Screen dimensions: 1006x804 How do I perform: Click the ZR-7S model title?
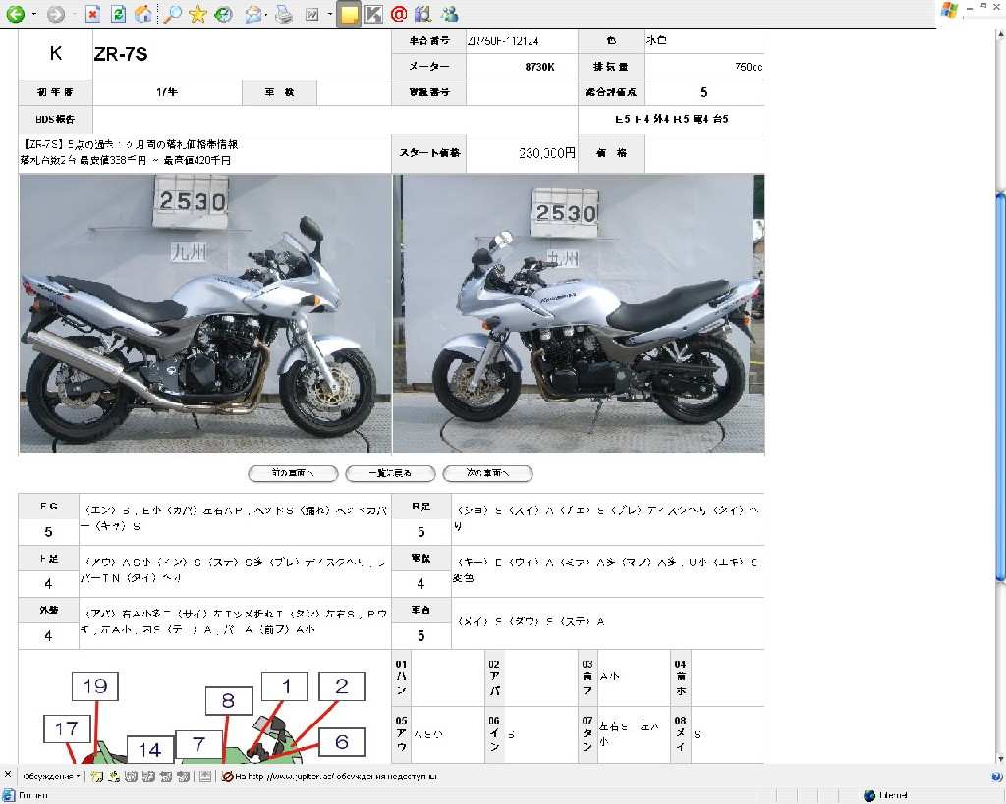coord(121,55)
